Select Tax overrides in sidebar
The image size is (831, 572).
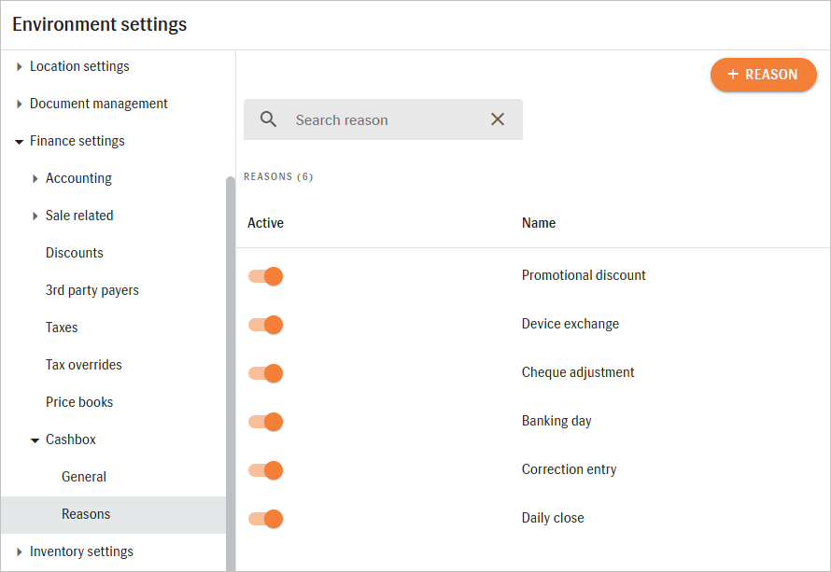[84, 365]
